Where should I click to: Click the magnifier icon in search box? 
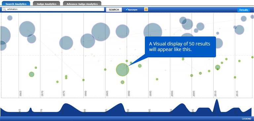(x=4, y=9)
